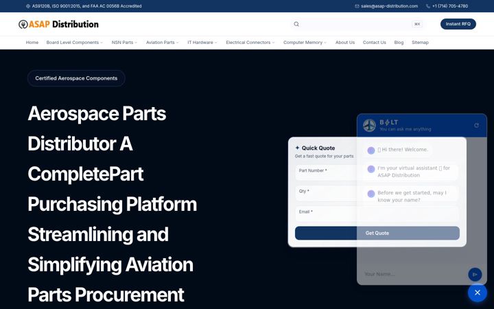Expand Electrical Connectors dropdown
The width and height of the screenshot is (494, 309).
pos(250,43)
